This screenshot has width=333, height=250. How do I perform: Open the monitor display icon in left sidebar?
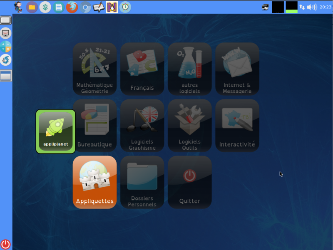[5, 33]
